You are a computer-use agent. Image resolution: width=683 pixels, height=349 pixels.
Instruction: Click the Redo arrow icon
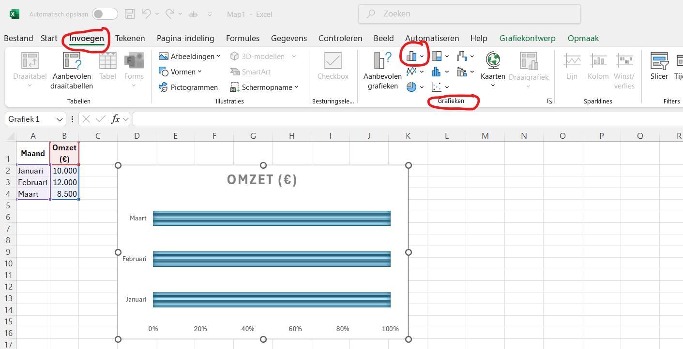pos(169,14)
